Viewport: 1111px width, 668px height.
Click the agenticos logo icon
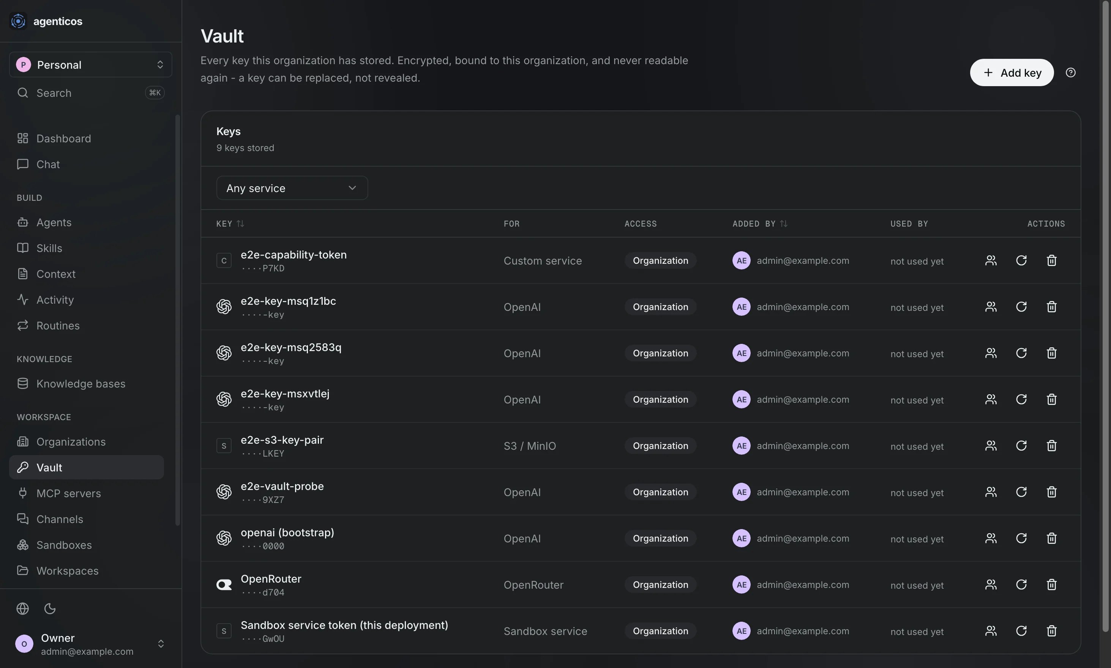coord(18,21)
